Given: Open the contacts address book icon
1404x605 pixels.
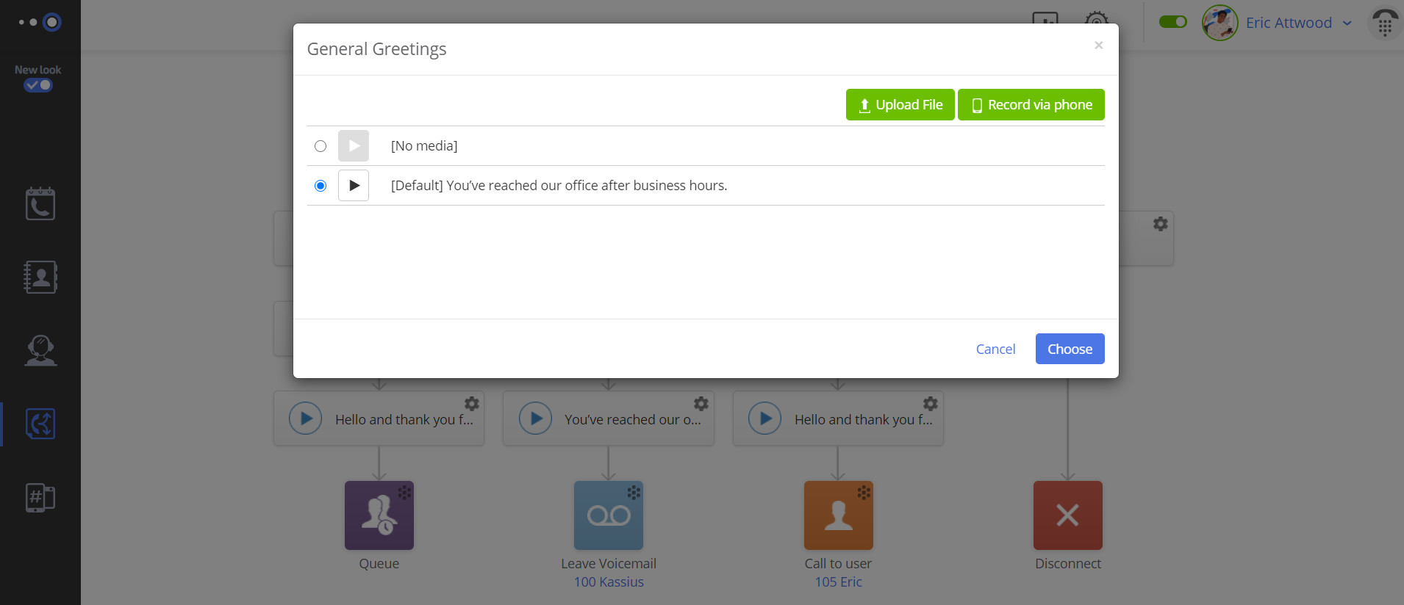Looking at the screenshot, I should (x=40, y=277).
